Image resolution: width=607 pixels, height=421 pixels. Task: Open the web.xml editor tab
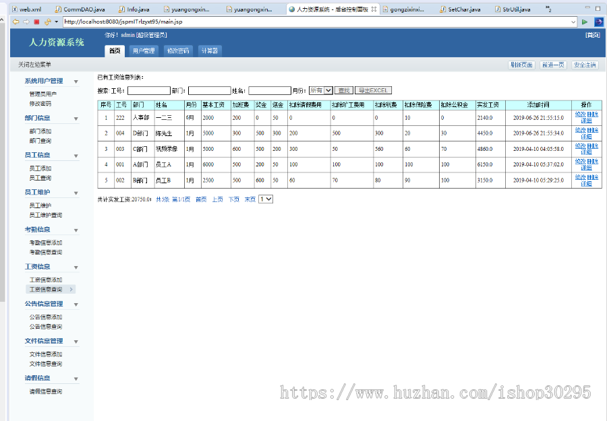27,9
